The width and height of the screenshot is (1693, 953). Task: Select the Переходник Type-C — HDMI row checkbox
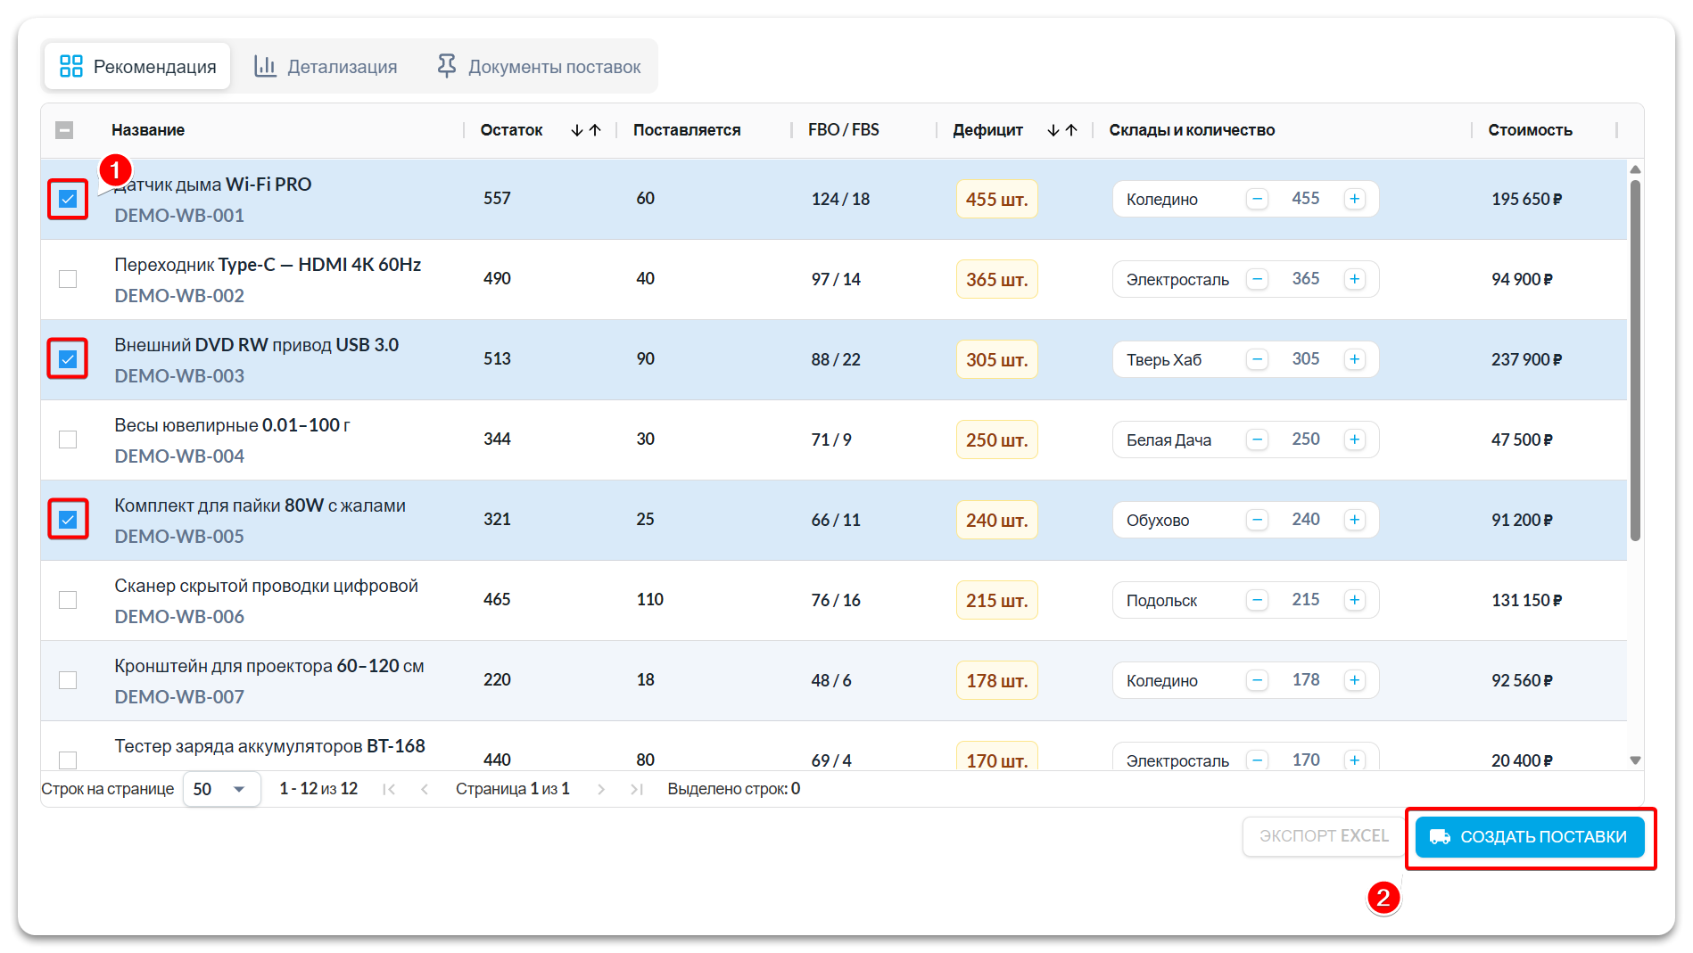68,279
